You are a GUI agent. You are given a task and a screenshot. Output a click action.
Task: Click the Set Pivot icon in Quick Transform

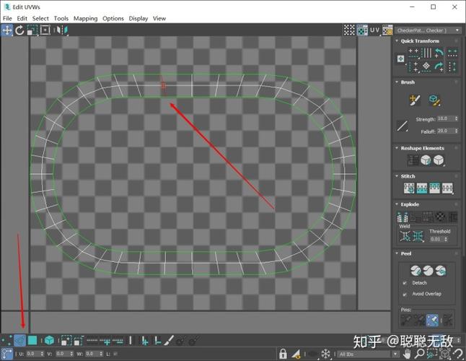400,58
